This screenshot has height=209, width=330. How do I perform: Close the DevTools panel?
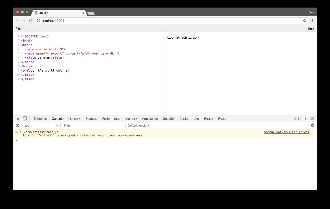312,118
